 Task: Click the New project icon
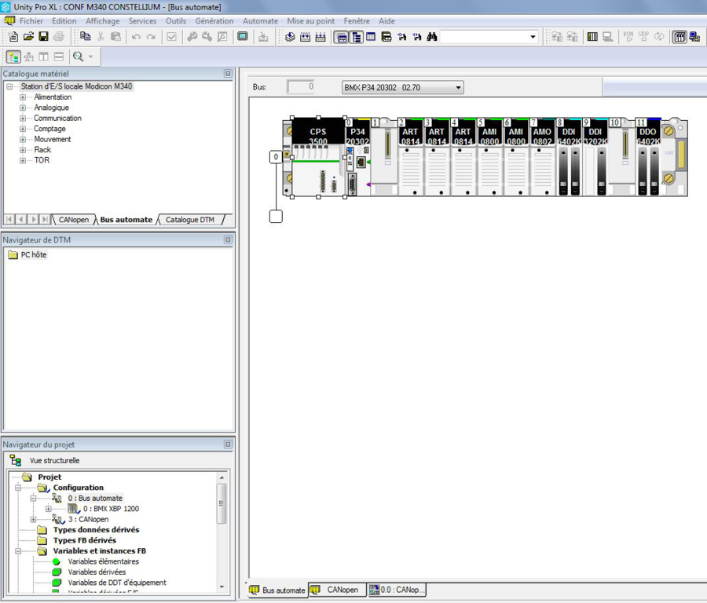(13, 37)
